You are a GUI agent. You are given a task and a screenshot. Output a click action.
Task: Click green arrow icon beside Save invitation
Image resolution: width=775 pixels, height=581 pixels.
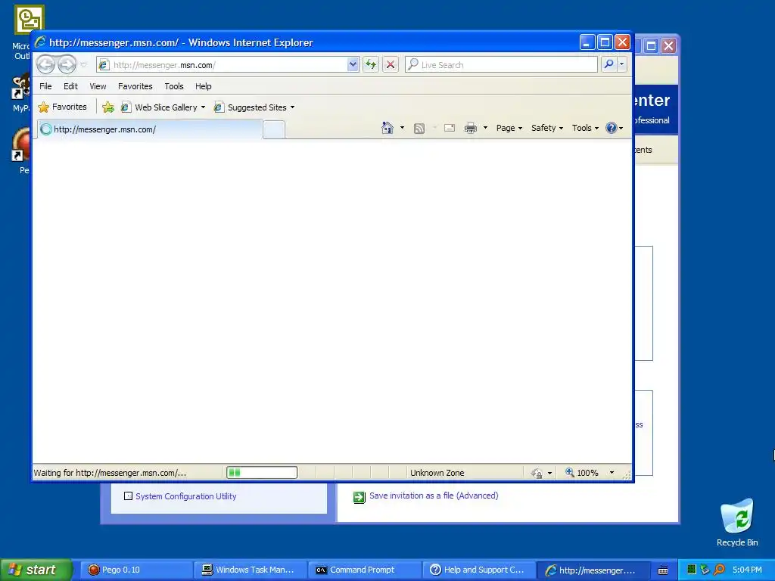(359, 497)
